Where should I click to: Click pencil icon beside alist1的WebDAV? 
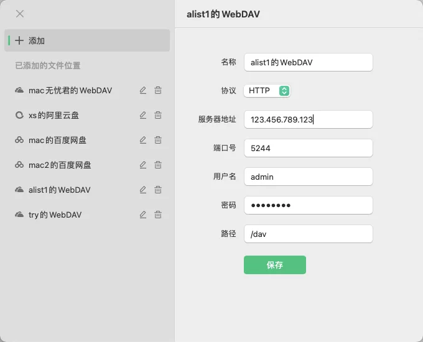(x=143, y=190)
